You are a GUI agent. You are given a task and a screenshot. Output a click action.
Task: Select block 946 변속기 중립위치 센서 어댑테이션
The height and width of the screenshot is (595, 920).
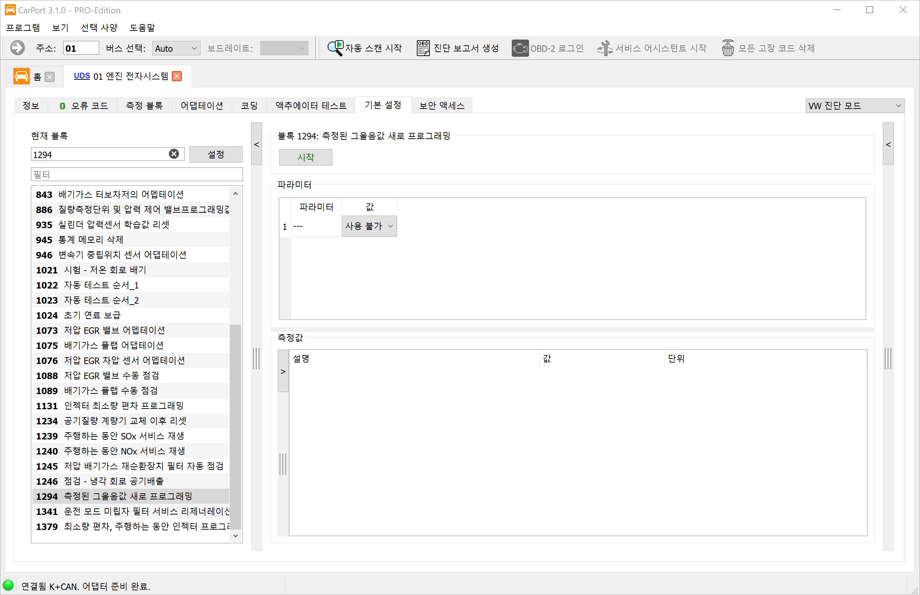(130, 255)
